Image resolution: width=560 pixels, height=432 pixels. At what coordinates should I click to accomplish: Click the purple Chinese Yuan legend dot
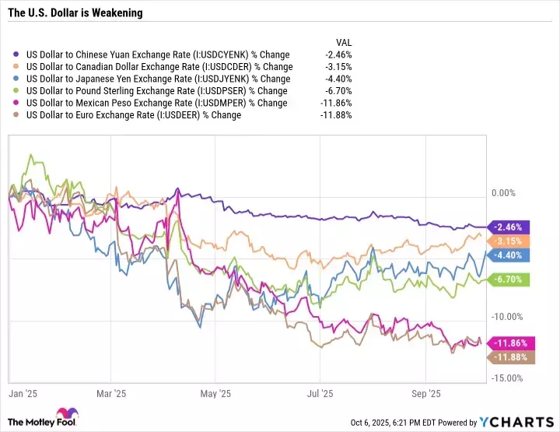[x=19, y=55]
